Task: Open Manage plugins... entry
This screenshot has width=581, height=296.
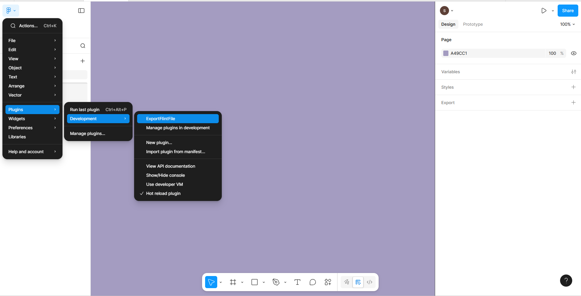Action: coord(98,133)
